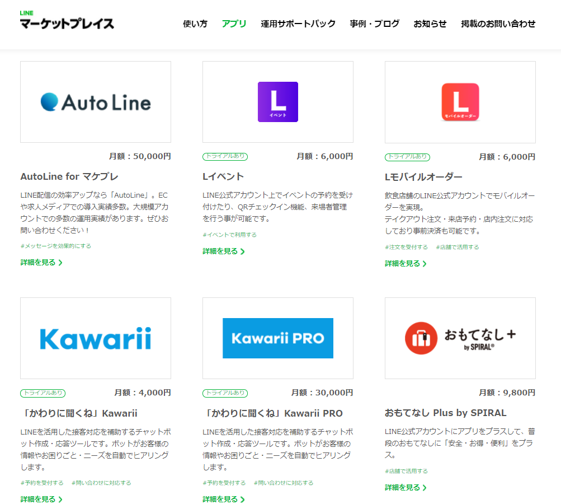Click 詳細を見る under Lイベント

[x=224, y=251]
